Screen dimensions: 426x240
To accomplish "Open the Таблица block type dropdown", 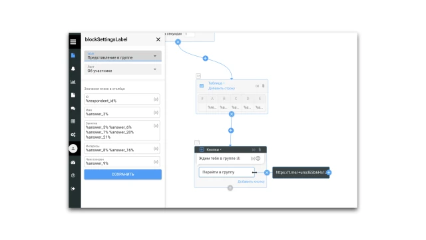I will (x=216, y=83).
